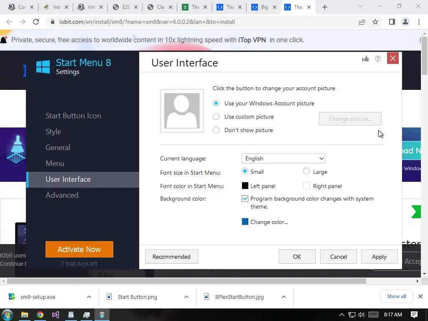Click Cancel in settings dialog
The height and width of the screenshot is (321, 428).
point(339,257)
